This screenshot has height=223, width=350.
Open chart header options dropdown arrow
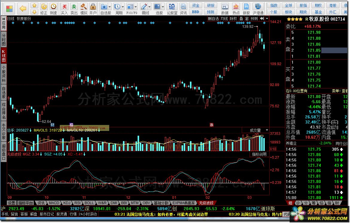coord(267,19)
